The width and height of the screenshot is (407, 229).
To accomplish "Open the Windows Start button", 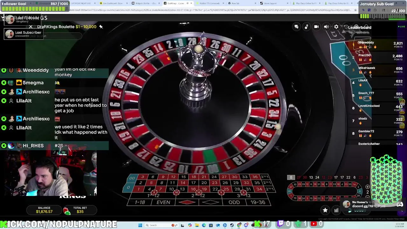I will (x=140, y=225).
